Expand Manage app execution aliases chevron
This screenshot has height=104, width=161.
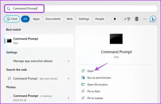68,61
